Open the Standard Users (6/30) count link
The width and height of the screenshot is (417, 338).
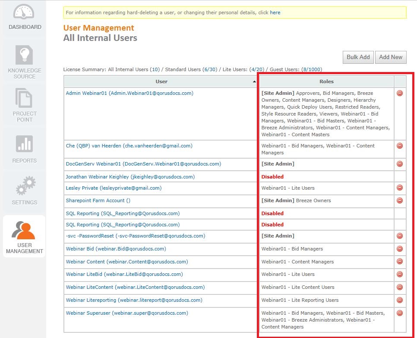pos(210,69)
